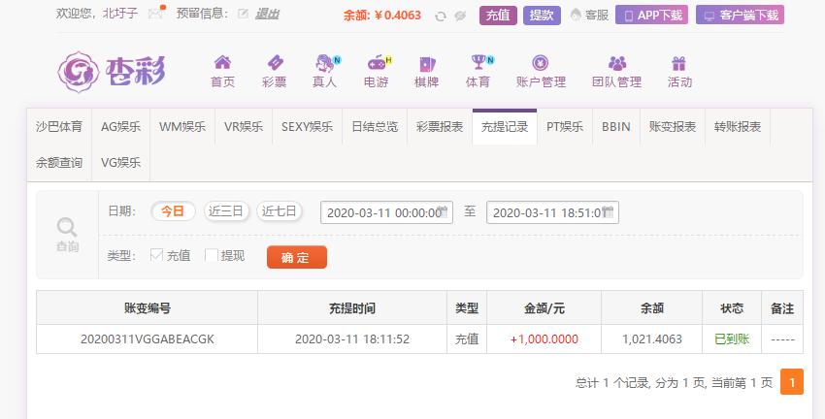Image resolution: width=825 pixels, height=419 pixels.
Task: Click the 查询 magnifier search icon
Action: coord(67,228)
